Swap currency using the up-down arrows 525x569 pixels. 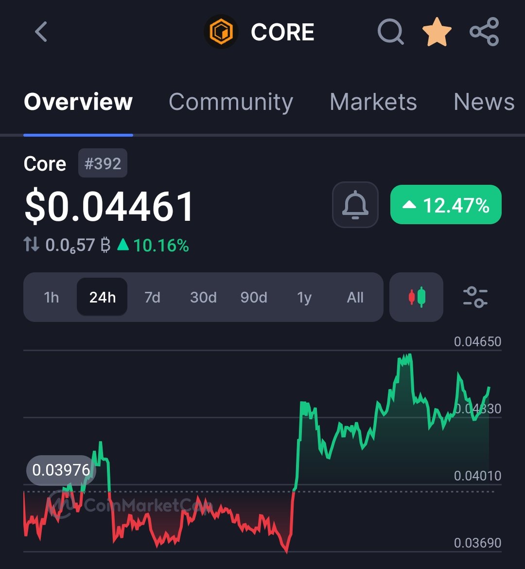point(31,245)
